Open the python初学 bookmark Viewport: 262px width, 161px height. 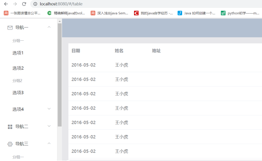(x=240, y=13)
